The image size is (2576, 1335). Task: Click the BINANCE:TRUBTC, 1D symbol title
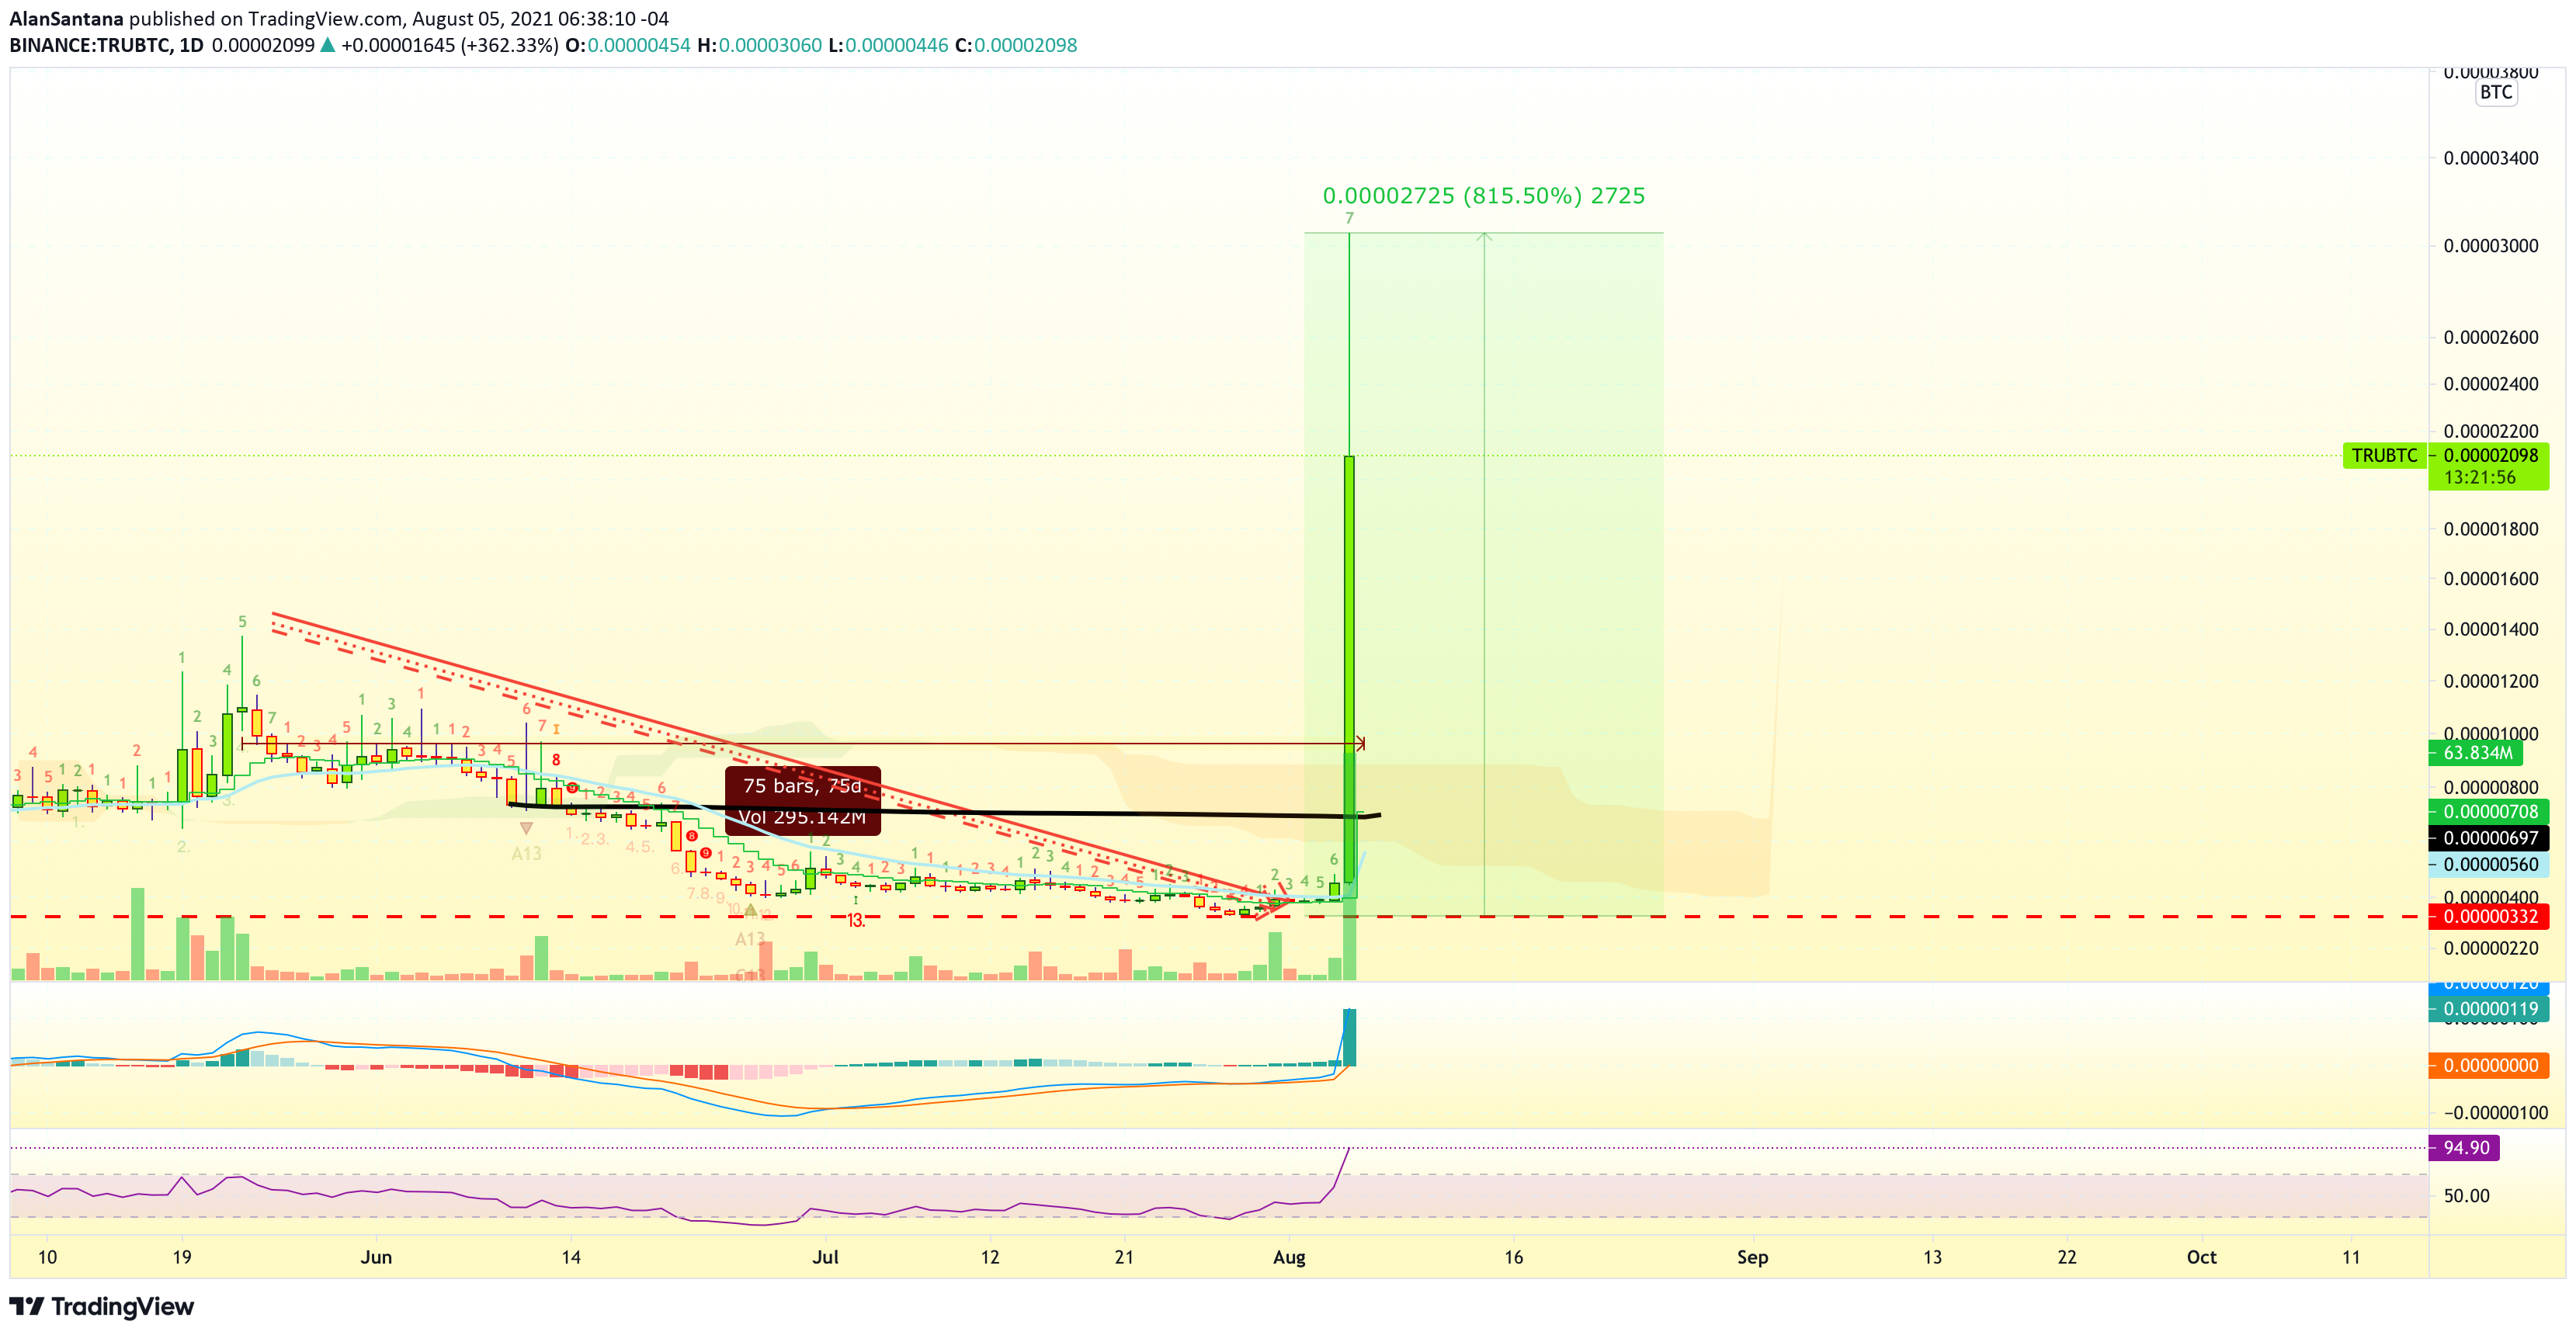tap(106, 45)
